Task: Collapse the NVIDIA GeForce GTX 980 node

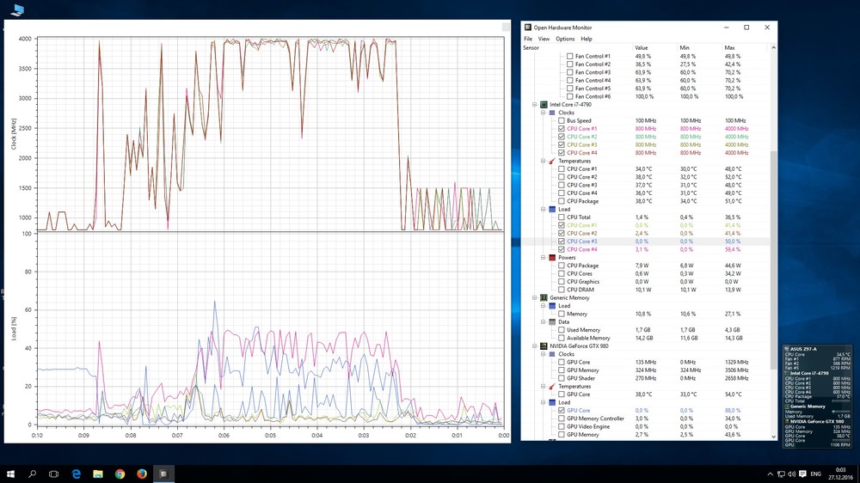Action: [534, 346]
